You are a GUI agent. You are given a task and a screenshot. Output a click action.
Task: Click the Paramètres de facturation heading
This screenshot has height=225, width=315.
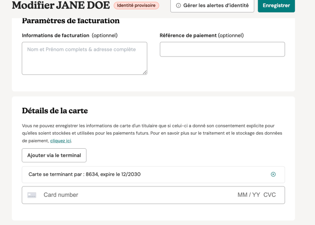71,21
